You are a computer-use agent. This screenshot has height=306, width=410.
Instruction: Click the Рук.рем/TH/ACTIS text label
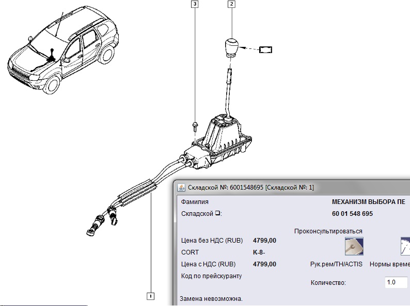pos(336,264)
